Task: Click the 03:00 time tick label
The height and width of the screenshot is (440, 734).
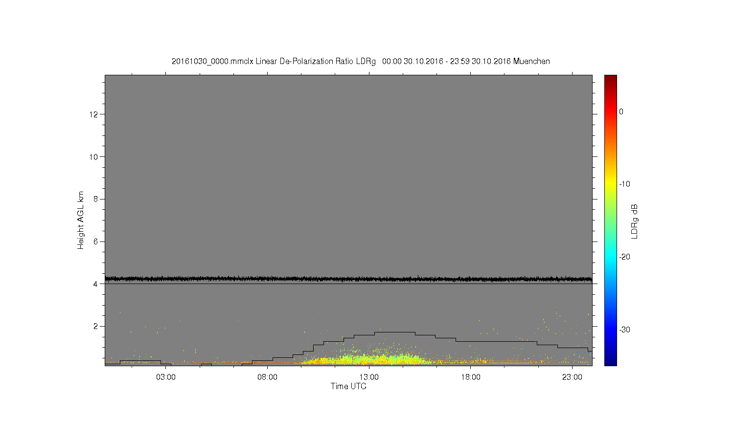Action: [166, 377]
